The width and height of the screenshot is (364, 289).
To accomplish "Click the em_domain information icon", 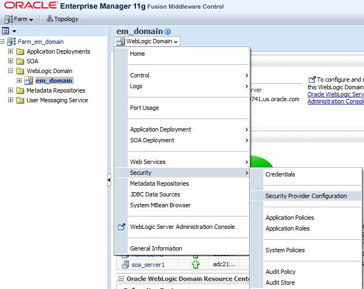I will 167,31.
